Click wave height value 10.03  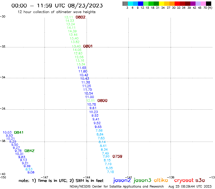[7, 133]
